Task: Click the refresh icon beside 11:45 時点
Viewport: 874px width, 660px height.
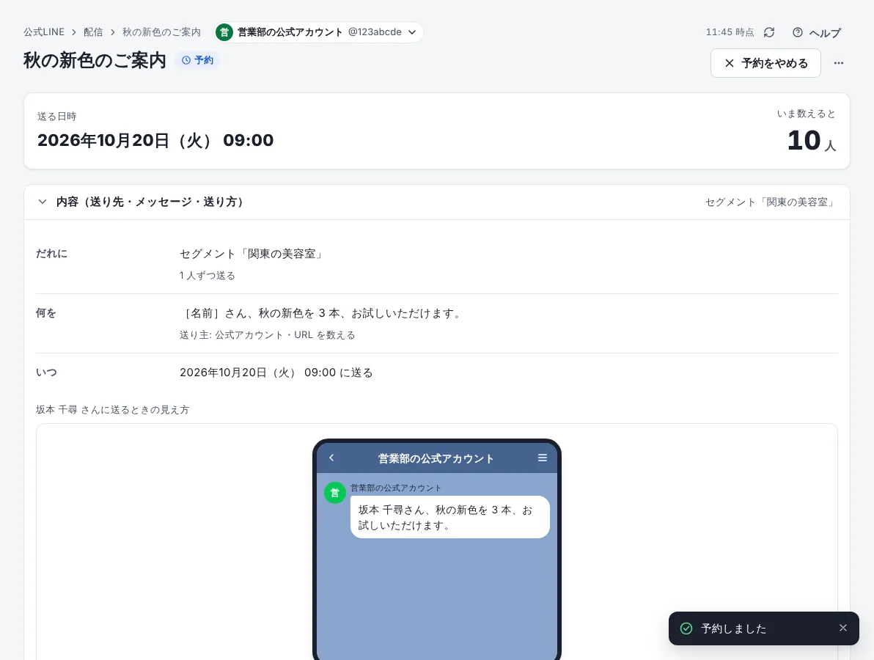Action: point(769,32)
